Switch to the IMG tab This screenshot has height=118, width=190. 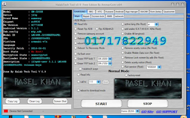pos(91,12)
